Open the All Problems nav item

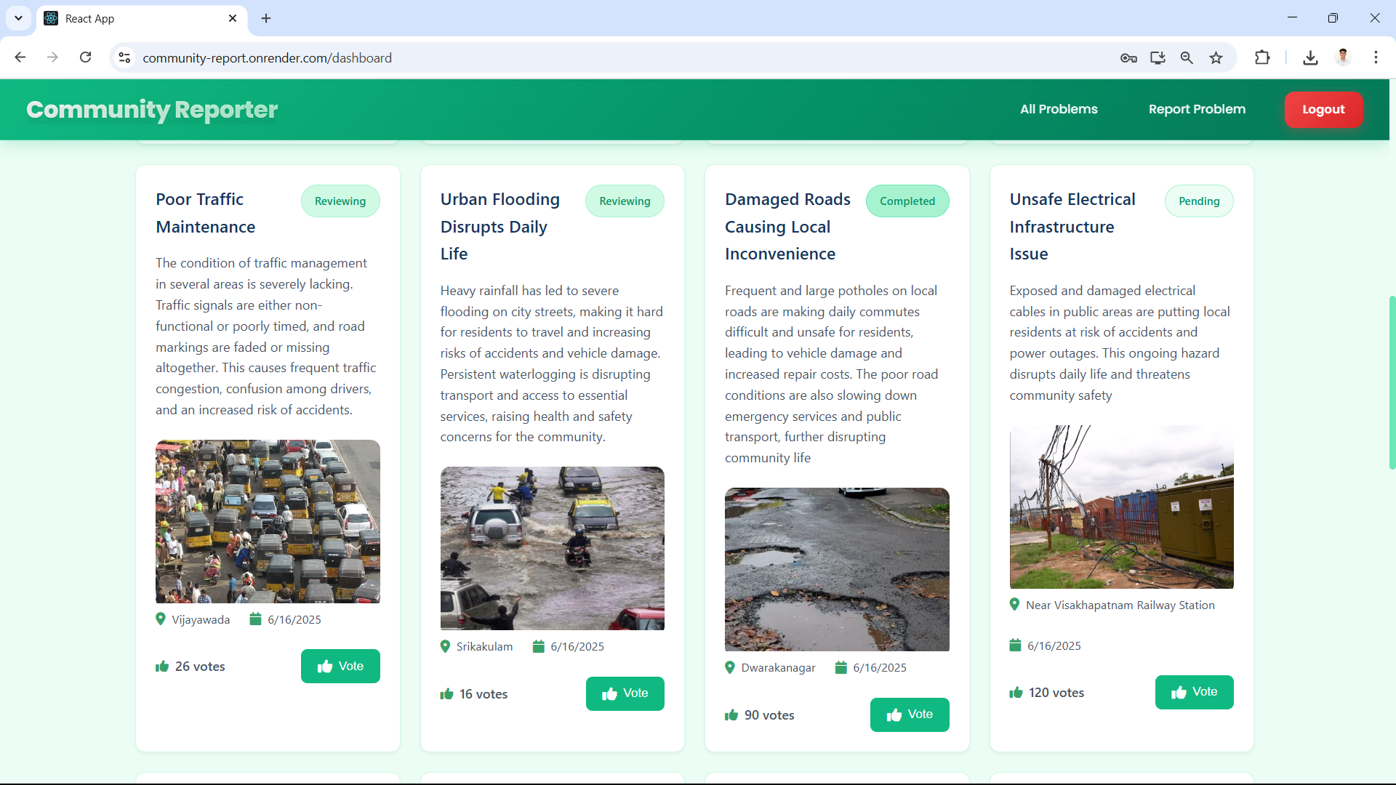pyautogui.click(x=1059, y=109)
